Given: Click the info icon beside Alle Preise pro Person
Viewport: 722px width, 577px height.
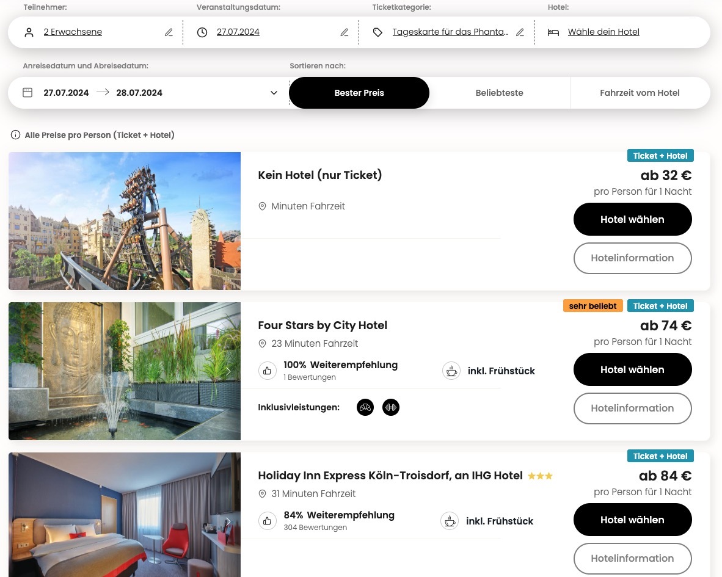Looking at the screenshot, I should click(x=16, y=135).
